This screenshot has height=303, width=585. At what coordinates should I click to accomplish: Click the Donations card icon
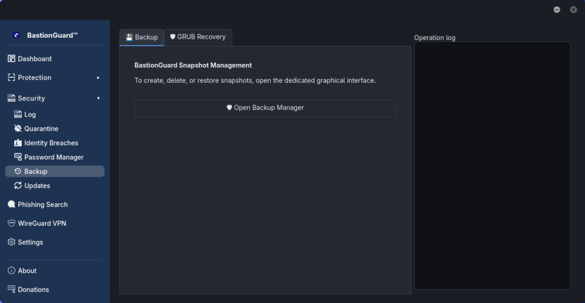click(x=11, y=289)
